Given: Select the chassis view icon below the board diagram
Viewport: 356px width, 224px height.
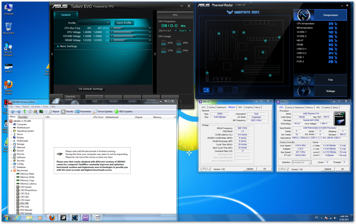Looking at the screenshot, I should coord(235,89).
